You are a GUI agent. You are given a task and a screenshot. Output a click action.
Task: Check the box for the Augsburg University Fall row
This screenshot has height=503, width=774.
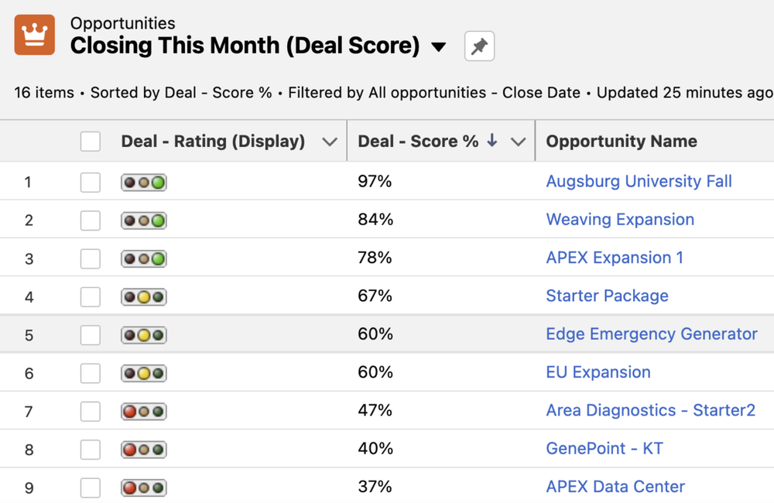[91, 183]
